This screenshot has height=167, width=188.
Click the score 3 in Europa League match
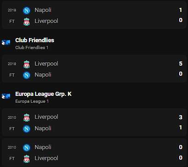[181, 117]
